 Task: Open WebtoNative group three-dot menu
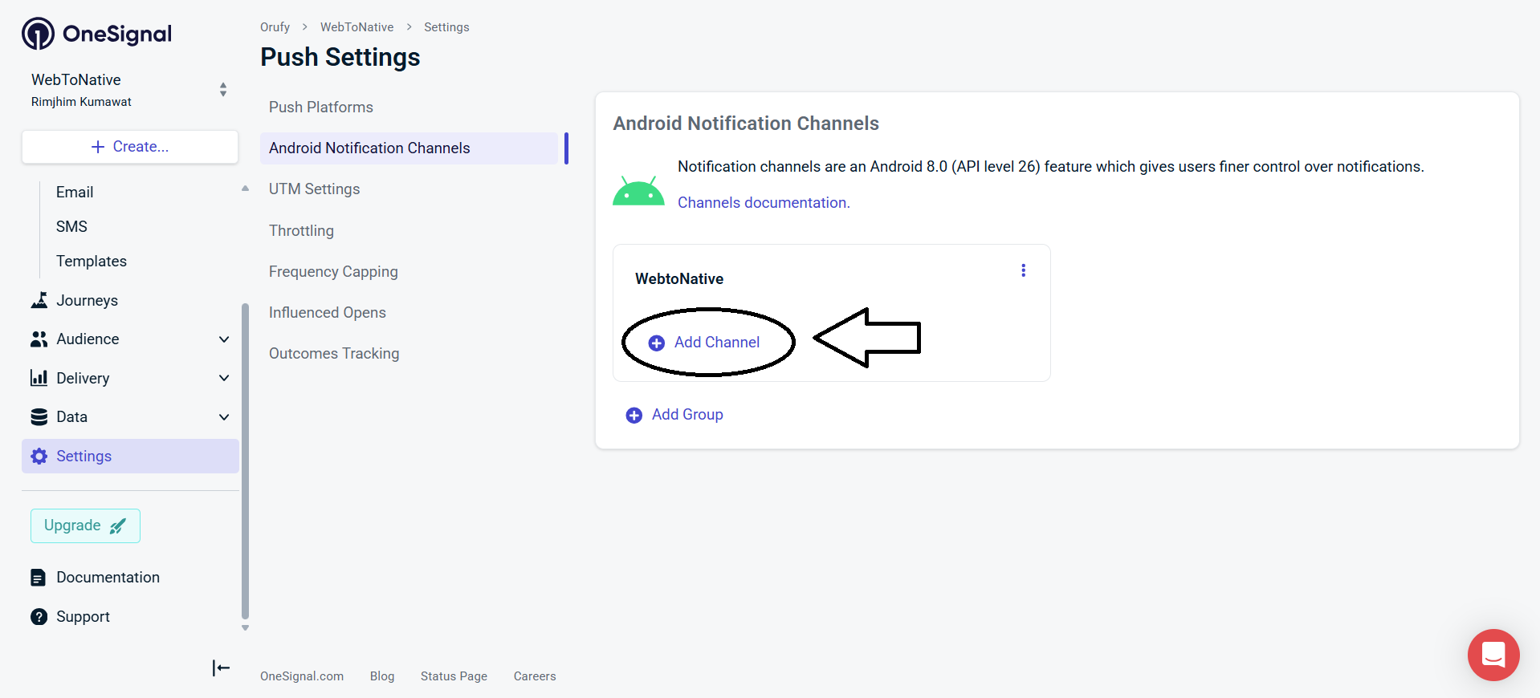point(1023,270)
